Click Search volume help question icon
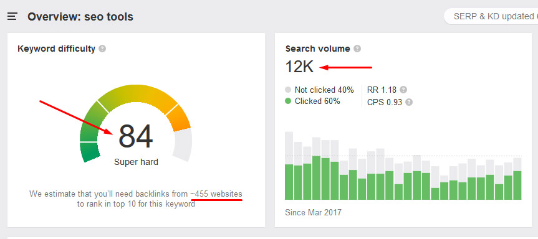Image resolution: width=538 pixels, height=239 pixels. pyautogui.click(x=357, y=49)
